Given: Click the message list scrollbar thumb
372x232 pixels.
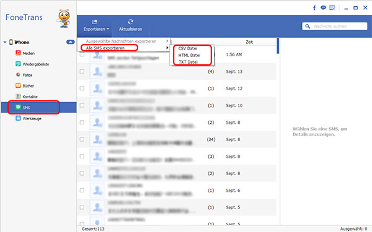Looking at the screenshot, I should click(x=278, y=46).
